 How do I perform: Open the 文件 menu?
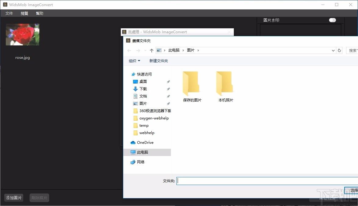click(9, 13)
